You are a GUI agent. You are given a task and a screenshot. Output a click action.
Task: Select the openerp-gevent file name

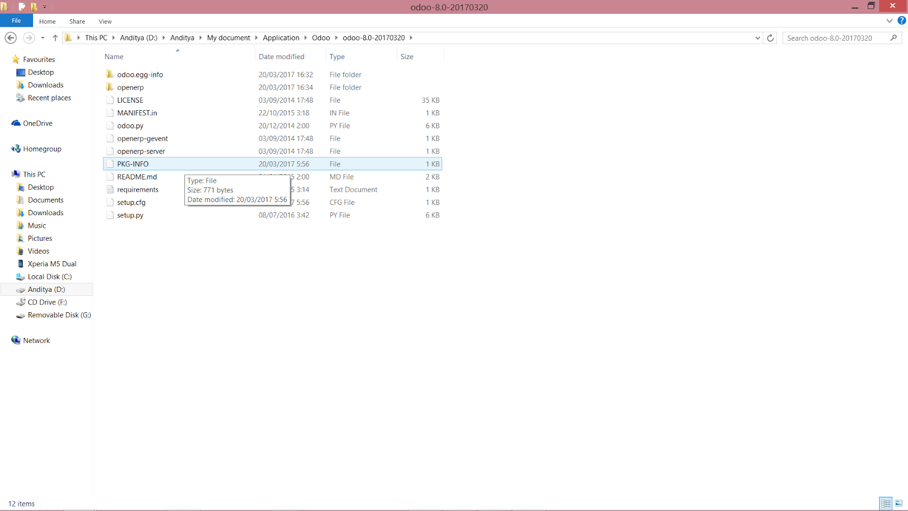[x=142, y=139]
